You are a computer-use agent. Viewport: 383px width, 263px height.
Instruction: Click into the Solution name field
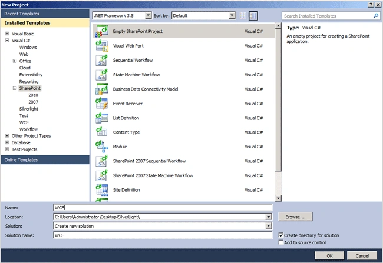163,235
